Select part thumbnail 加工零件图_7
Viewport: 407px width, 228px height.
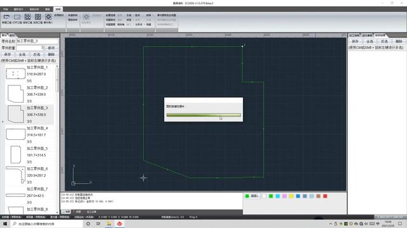tap(15, 195)
